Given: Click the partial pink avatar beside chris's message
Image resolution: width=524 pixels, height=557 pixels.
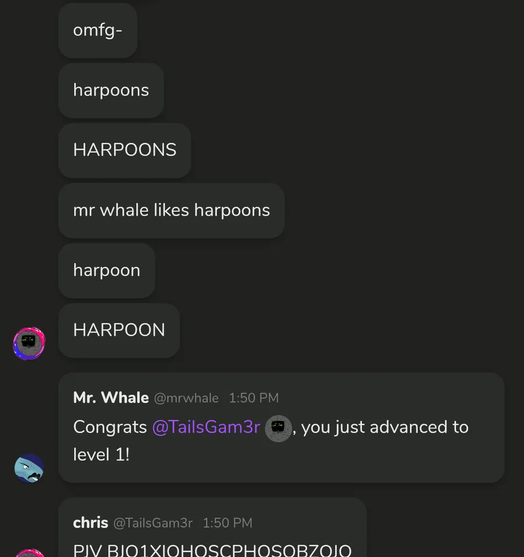Looking at the screenshot, I should tap(30, 553).
